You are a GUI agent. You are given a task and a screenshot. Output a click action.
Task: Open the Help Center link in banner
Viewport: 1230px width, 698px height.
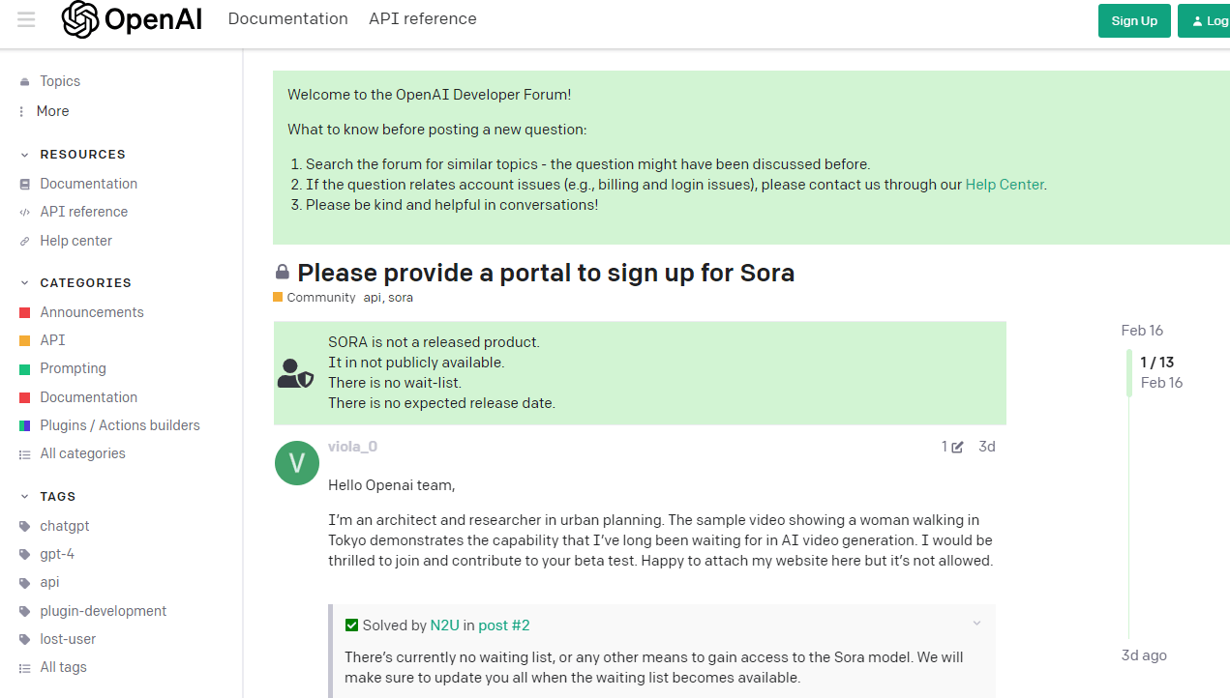1005,185
